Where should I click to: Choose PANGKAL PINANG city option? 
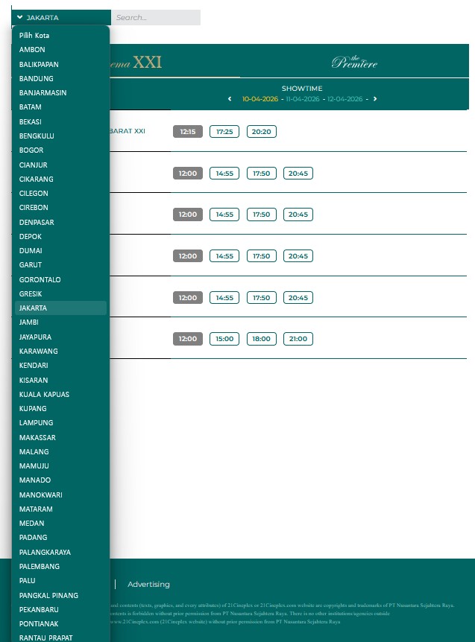(x=60, y=595)
